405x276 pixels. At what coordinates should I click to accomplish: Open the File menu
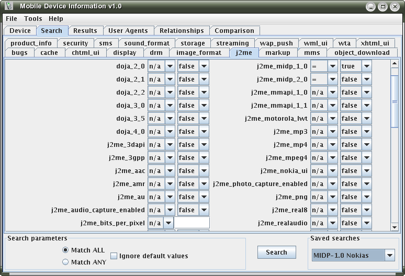click(12, 19)
